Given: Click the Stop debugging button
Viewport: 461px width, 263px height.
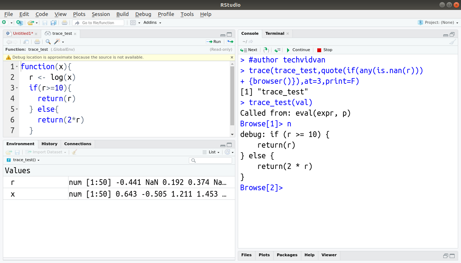Looking at the screenshot, I should pyautogui.click(x=325, y=50).
